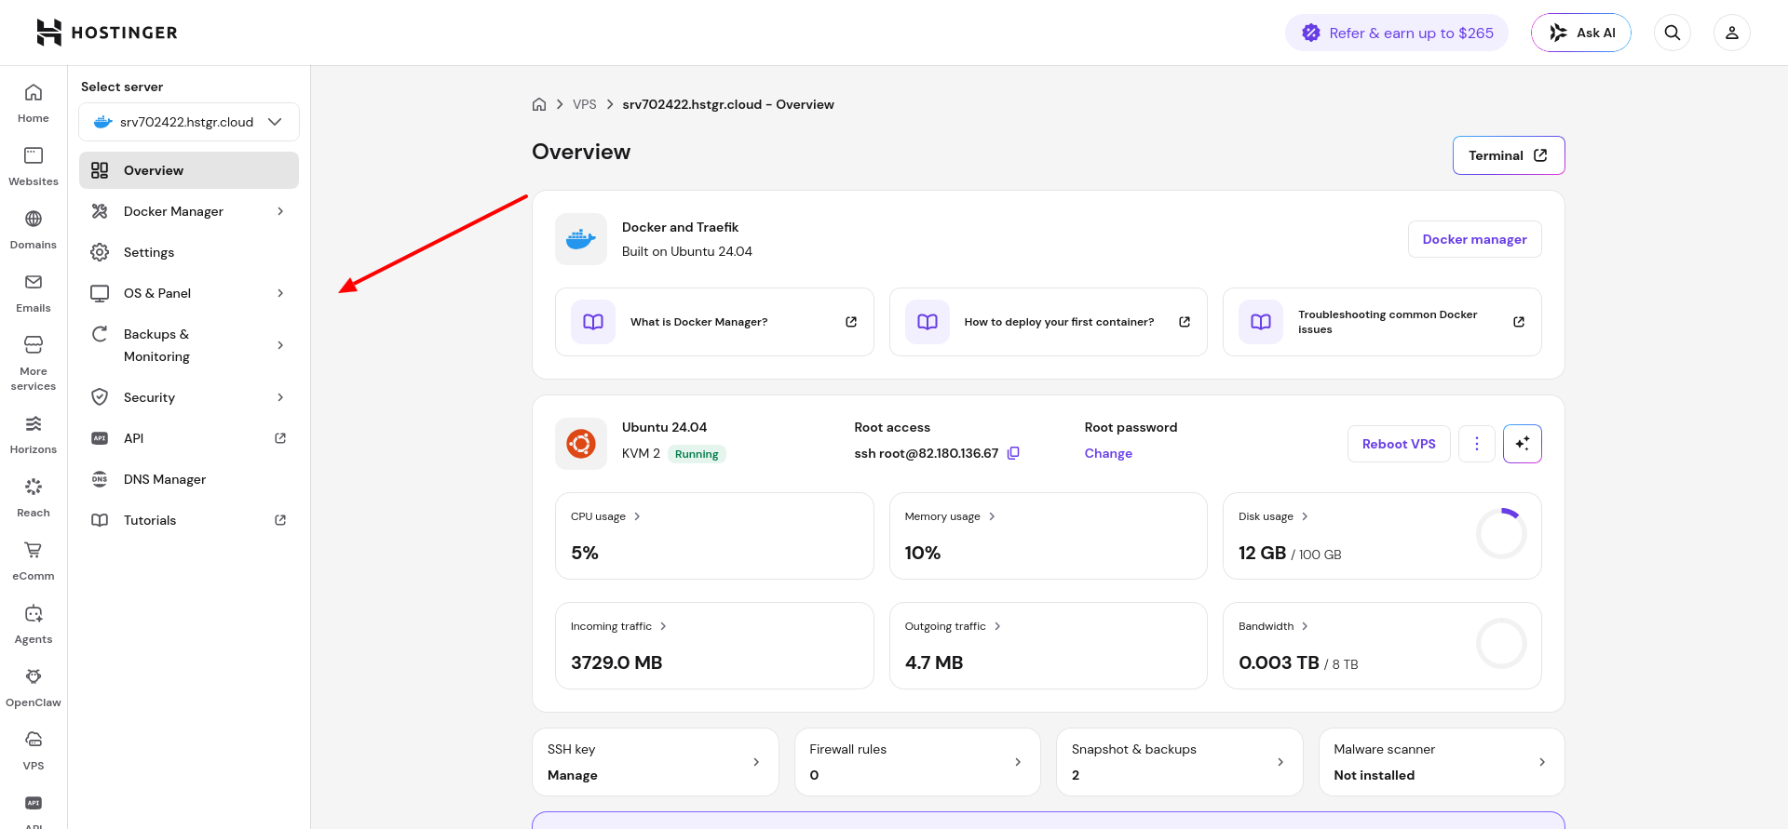Open OpenClaw in the left rail
Image resolution: width=1788 pixels, height=829 pixels.
point(34,688)
